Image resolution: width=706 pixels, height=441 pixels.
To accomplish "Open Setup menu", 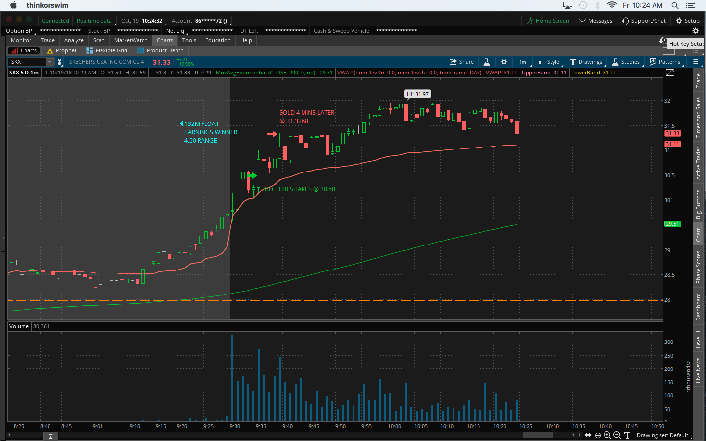I will tap(688, 21).
